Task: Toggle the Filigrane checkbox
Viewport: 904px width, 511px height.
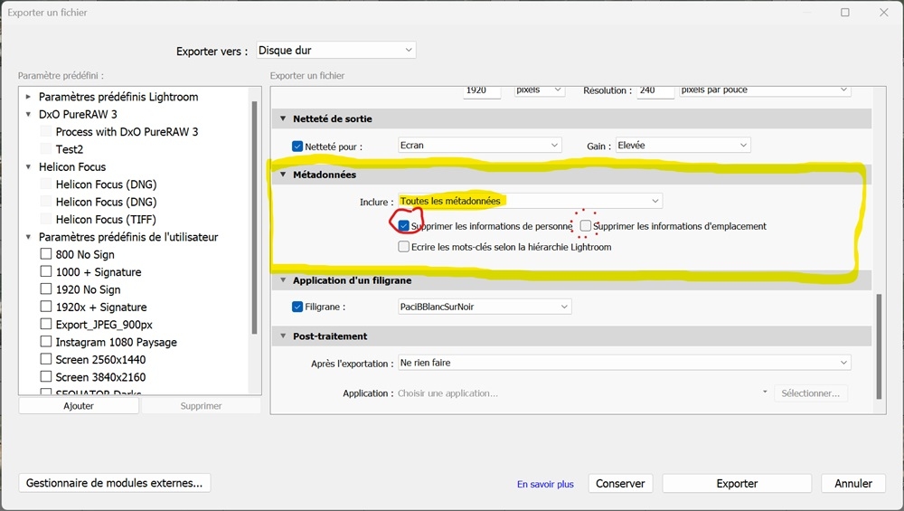Action: [x=297, y=307]
